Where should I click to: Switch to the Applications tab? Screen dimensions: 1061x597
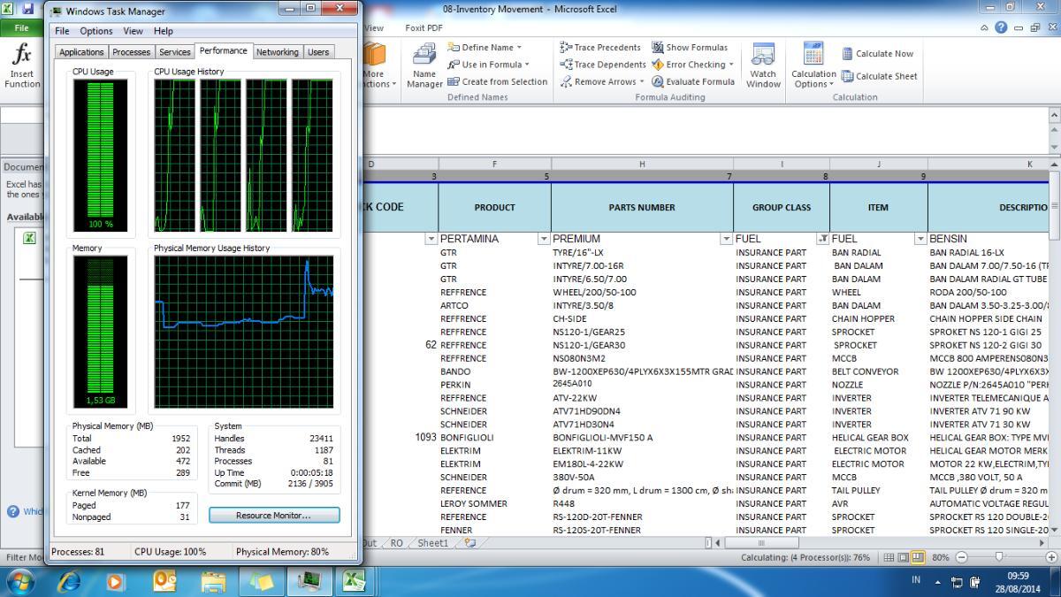[81, 52]
